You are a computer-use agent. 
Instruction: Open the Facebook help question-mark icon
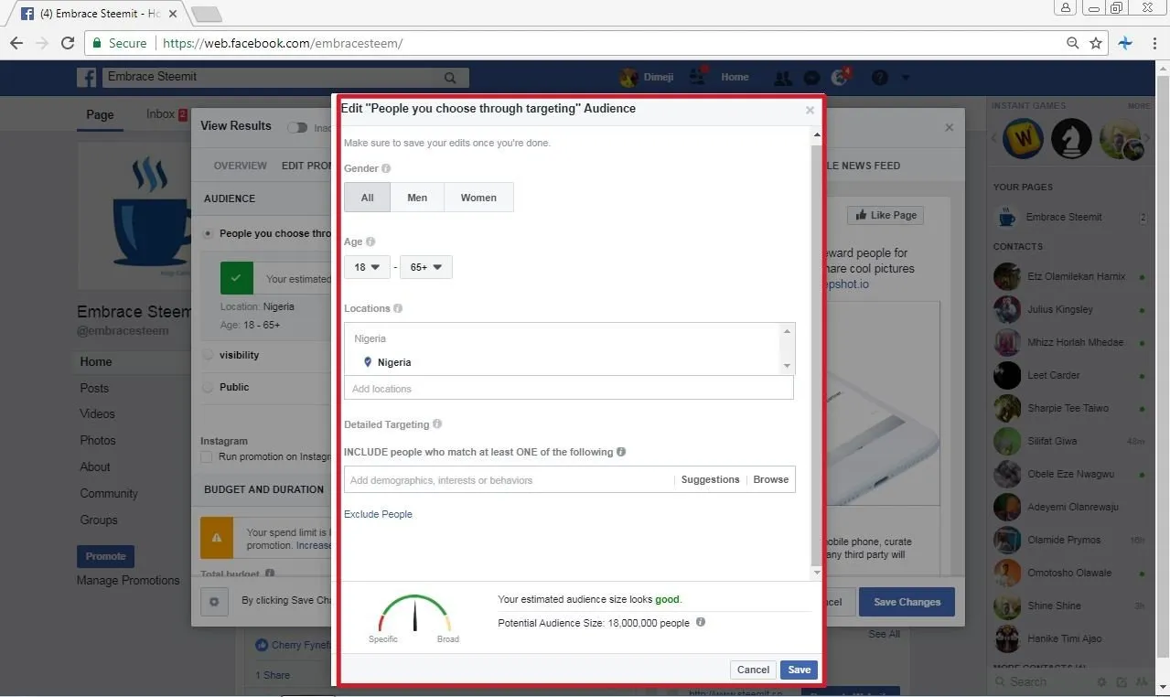point(880,78)
